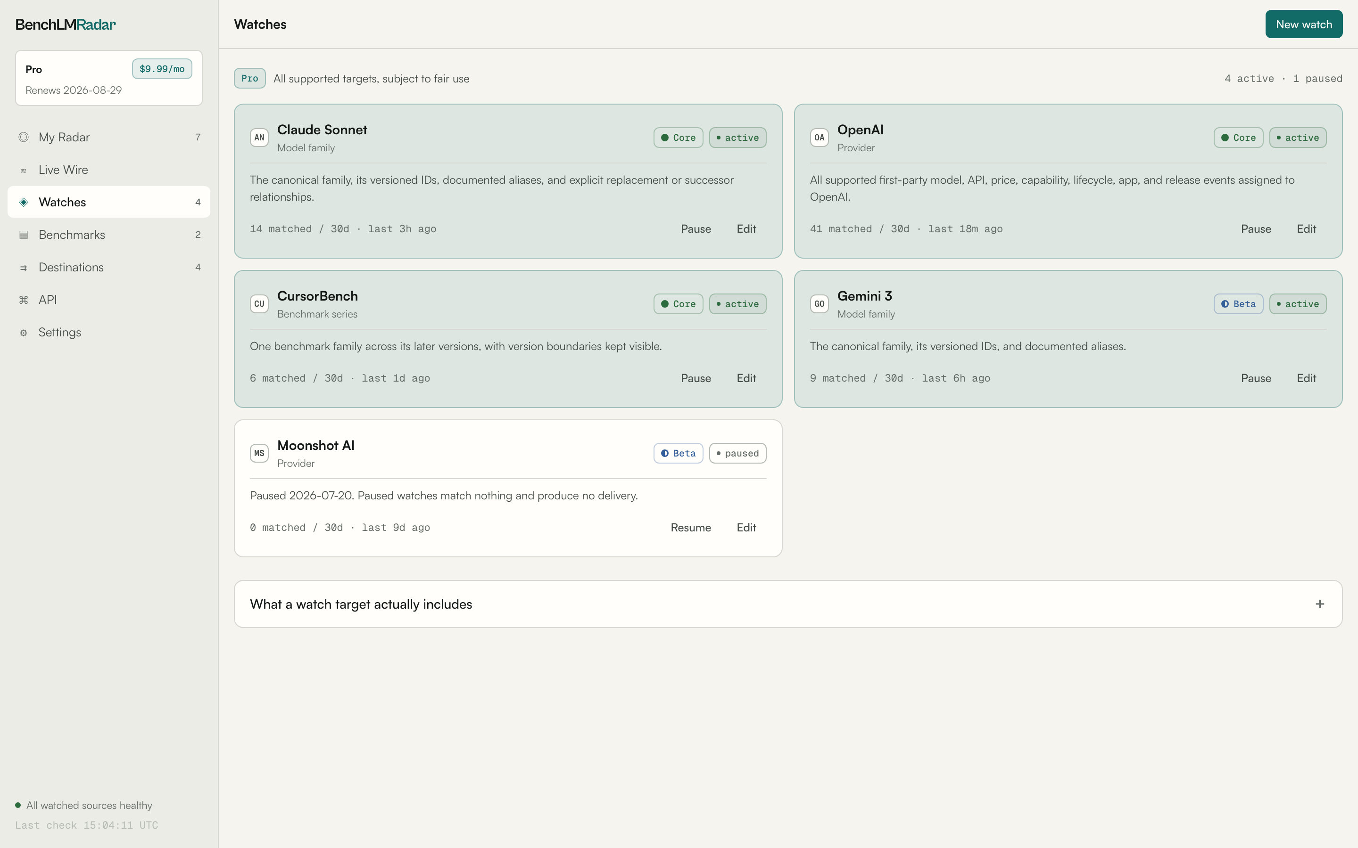Pause the Claude Sonnet watch
The image size is (1358, 848).
696,229
